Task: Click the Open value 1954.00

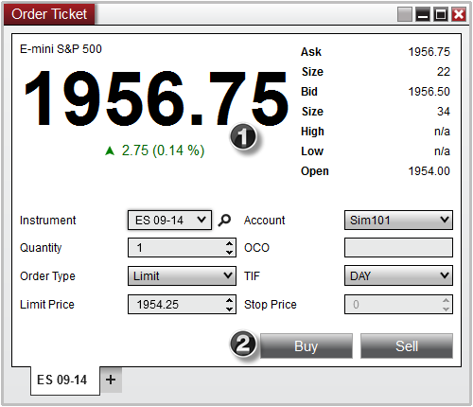Action: pos(429,171)
